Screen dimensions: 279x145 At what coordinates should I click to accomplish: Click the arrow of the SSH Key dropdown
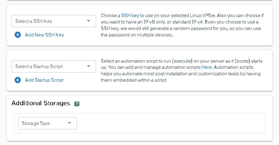point(89,21)
